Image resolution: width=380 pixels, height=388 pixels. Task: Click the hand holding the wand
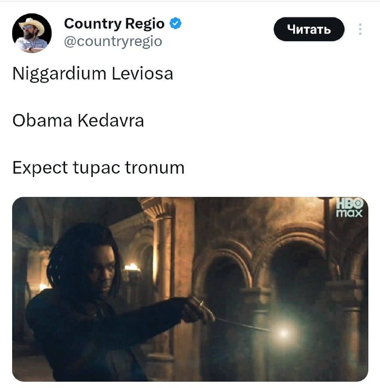(x=198, y=309)
